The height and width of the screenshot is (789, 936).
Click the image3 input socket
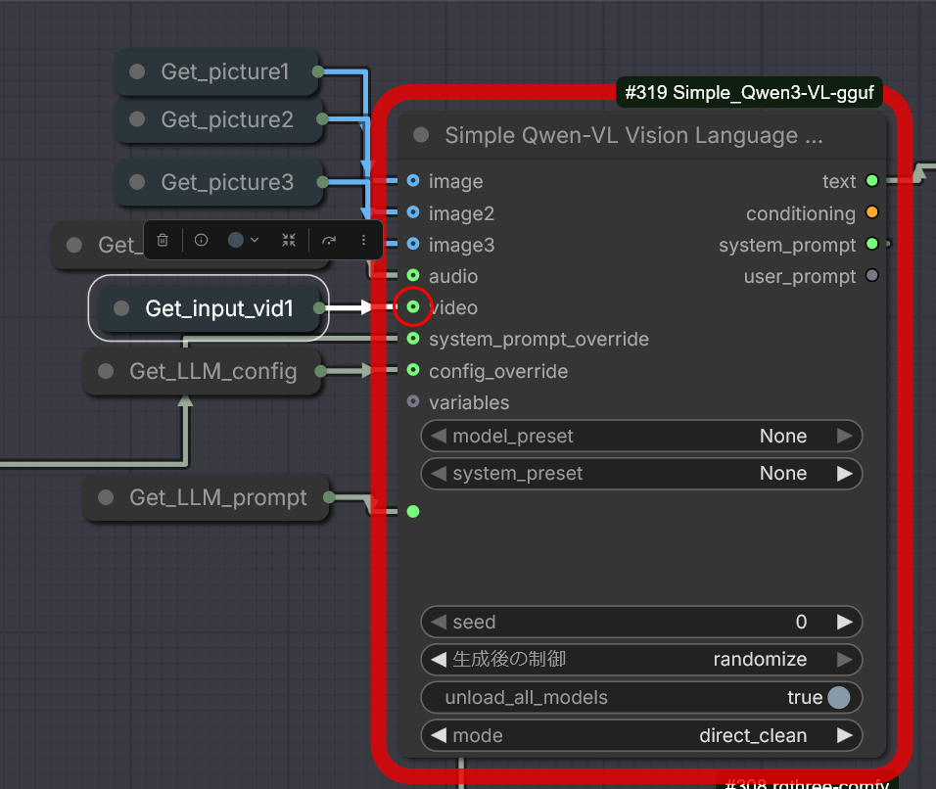point(413,244)
